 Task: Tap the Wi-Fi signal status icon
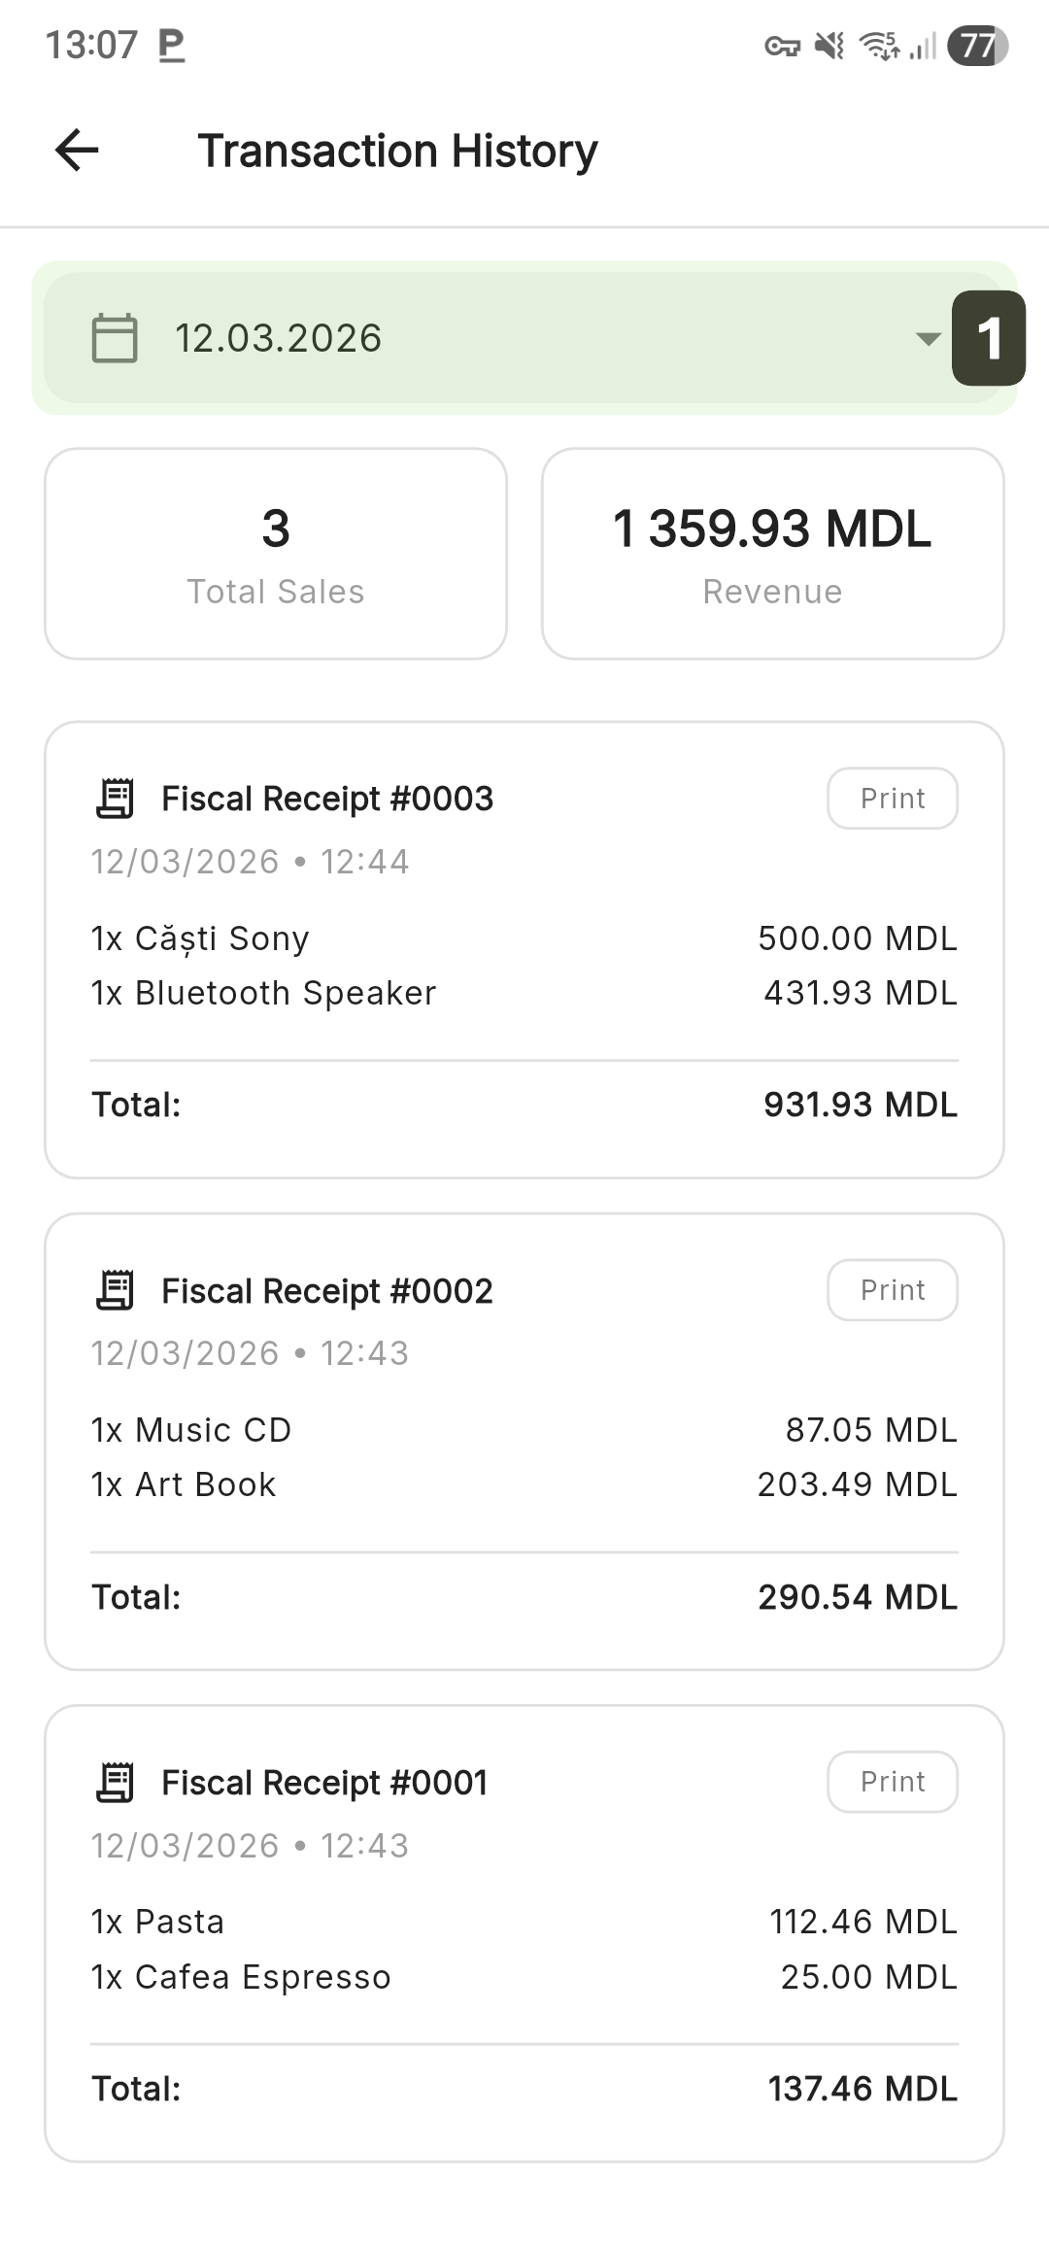click(880, 46)
